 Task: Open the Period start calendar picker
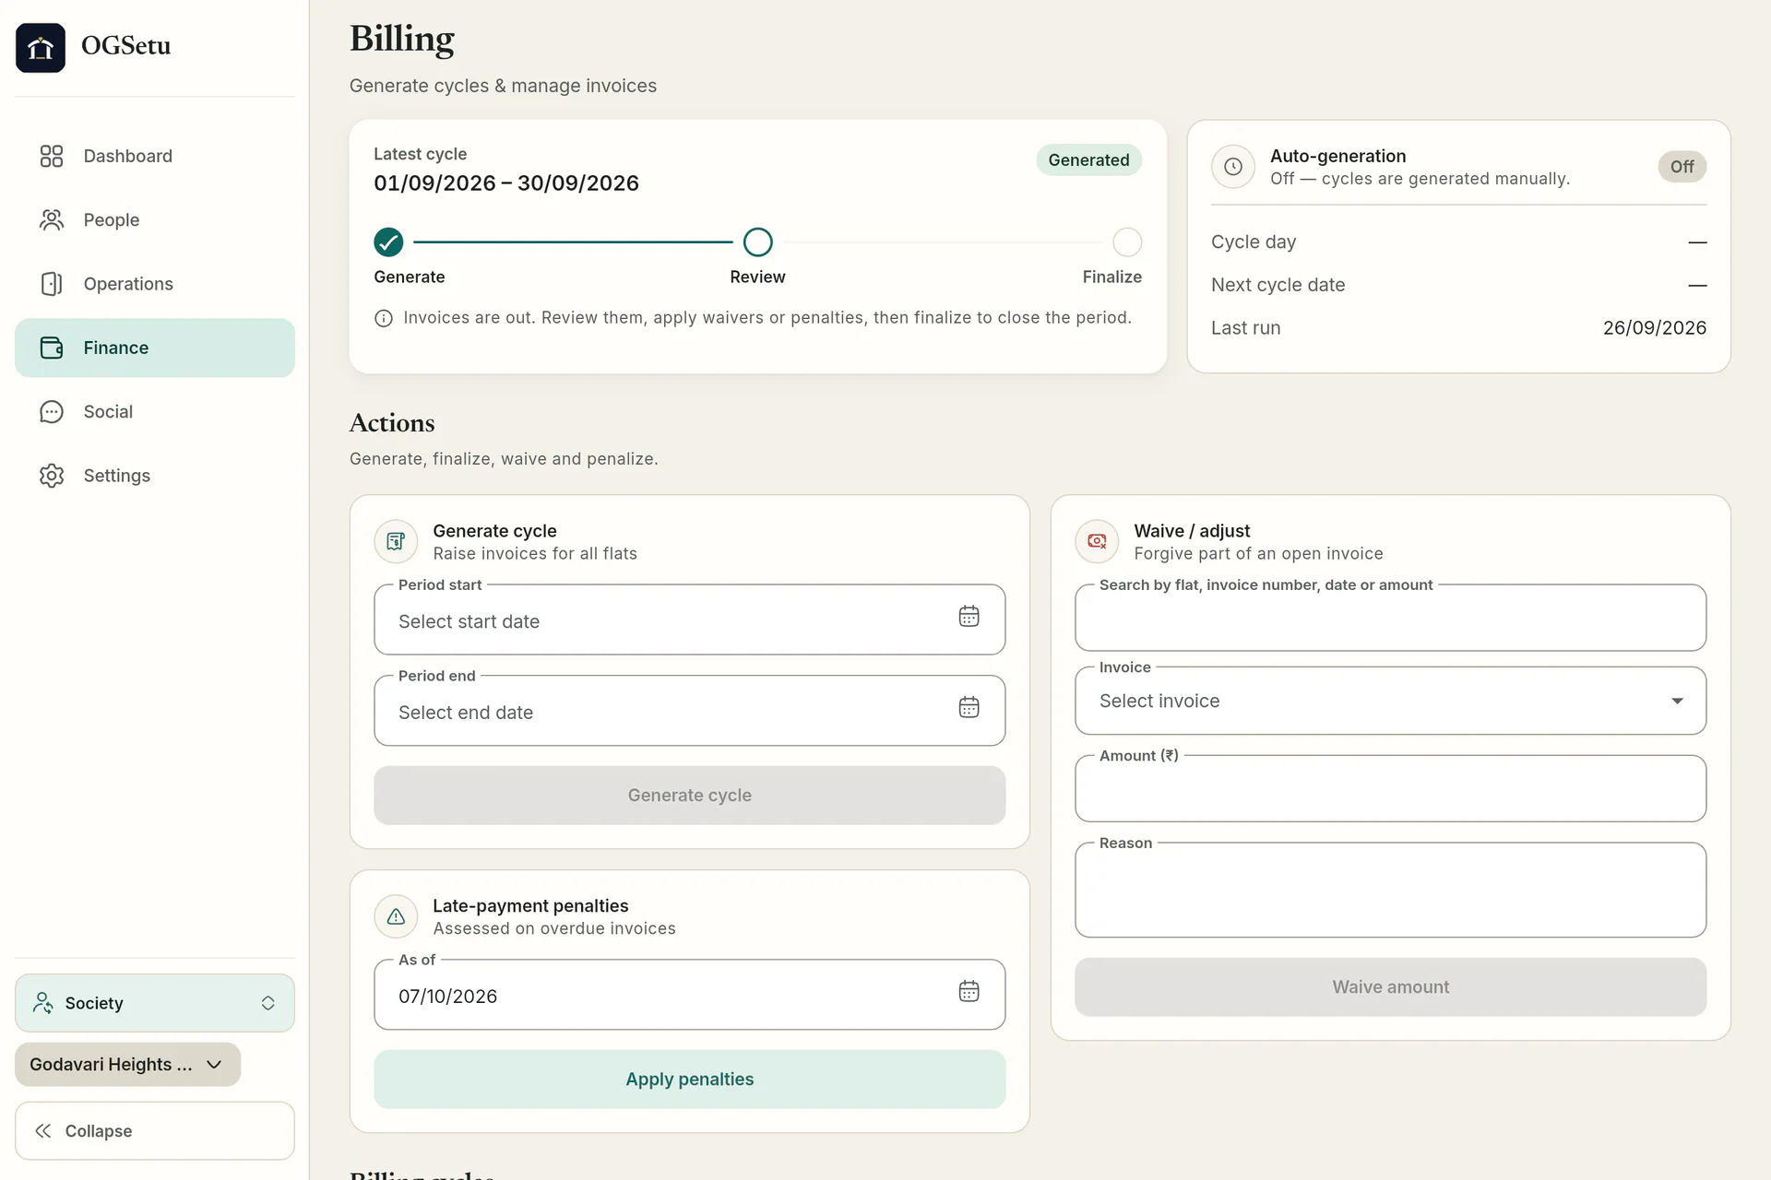click(x=969, y=617)
